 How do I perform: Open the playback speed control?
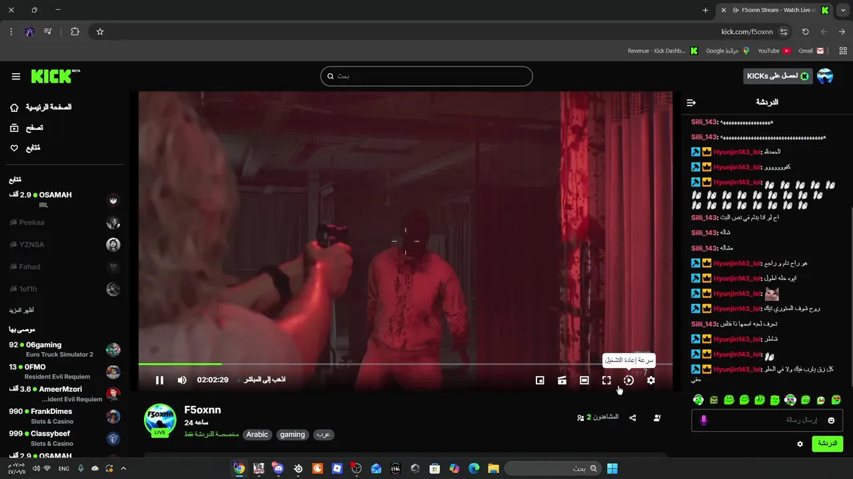pyautogui.click(x=628, y=380)
